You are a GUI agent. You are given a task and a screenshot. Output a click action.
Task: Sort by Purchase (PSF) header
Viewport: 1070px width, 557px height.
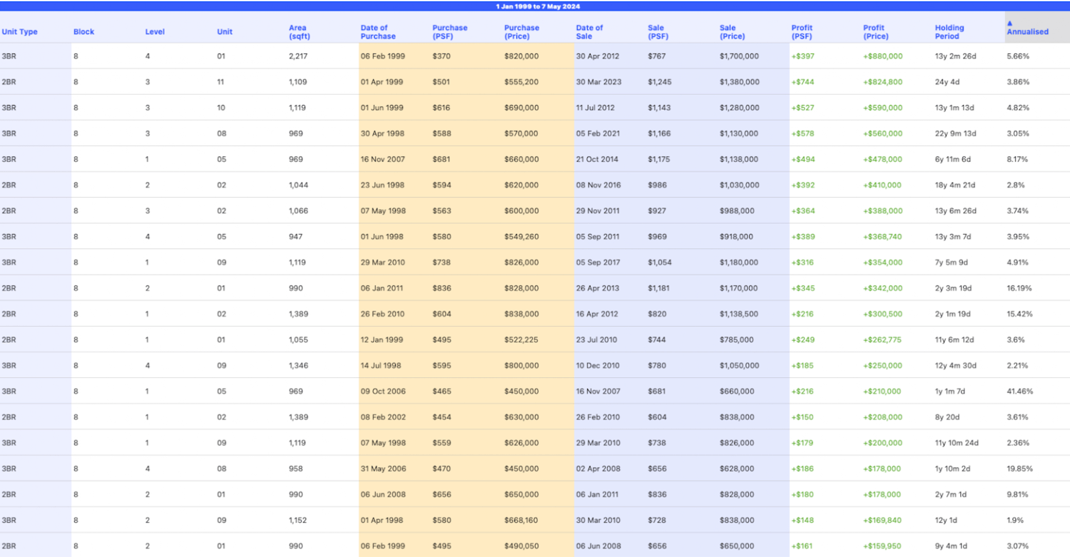450,32
